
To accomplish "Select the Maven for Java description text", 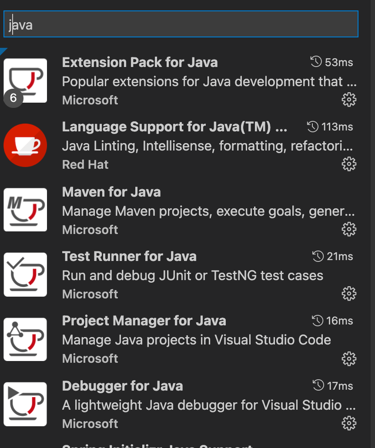I will (x=209, y=211).
